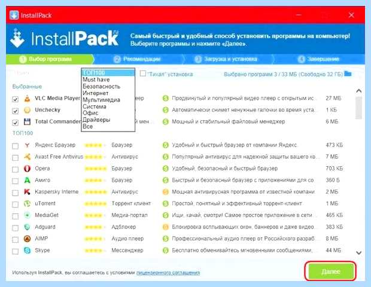Click the Kaspersky Internet icon

coord(27,192)
